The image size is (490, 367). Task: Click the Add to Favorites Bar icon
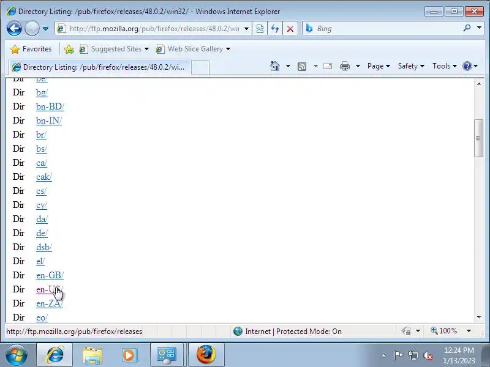coord(69,49)
